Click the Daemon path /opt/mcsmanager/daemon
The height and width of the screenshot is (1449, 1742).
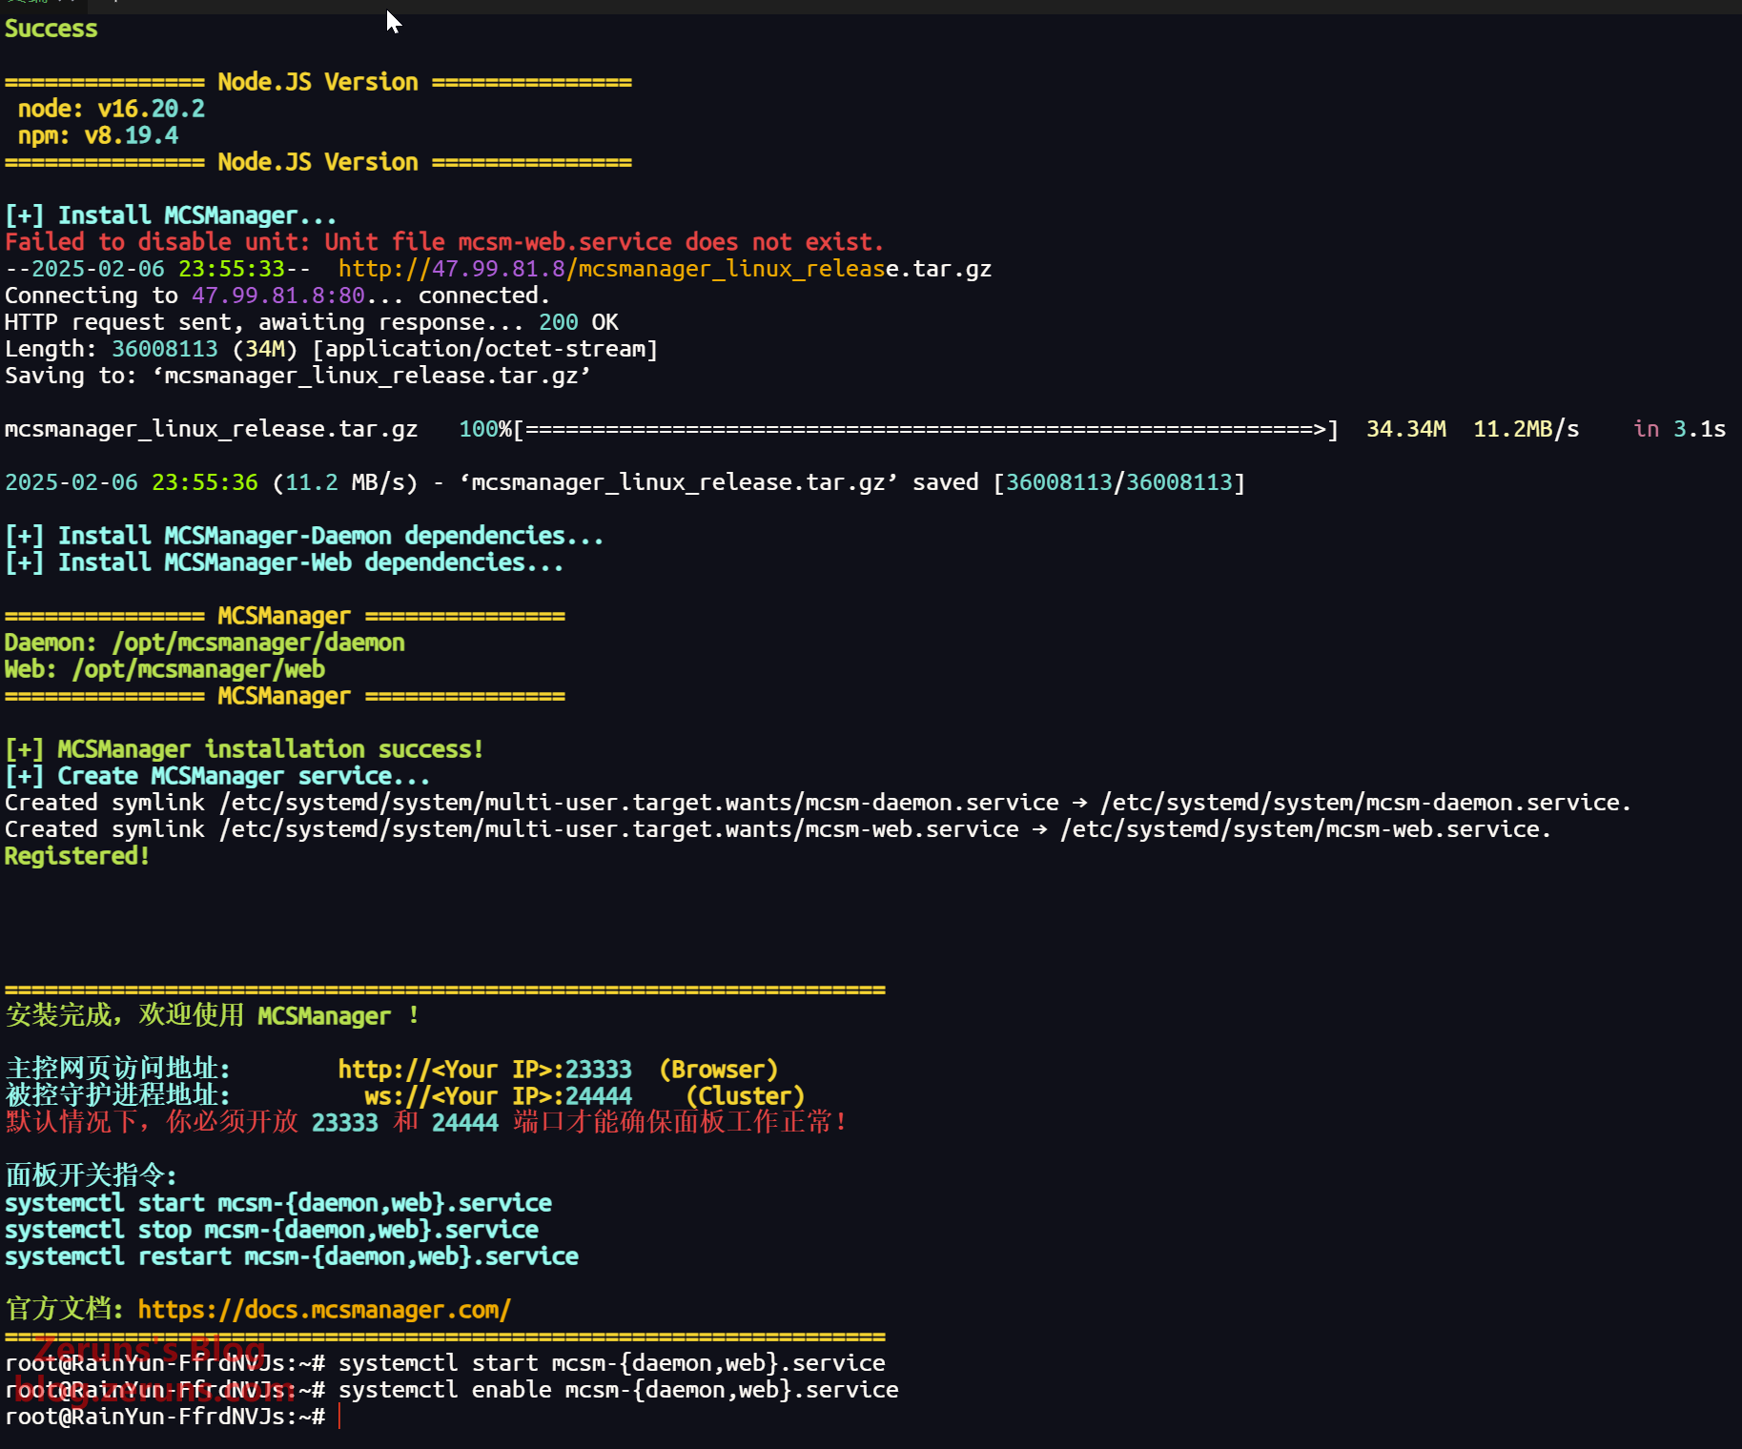[258, 643]
